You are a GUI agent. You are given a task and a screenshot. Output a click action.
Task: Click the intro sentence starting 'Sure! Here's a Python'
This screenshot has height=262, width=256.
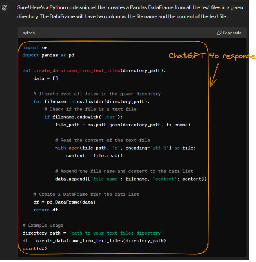point(130,12)
